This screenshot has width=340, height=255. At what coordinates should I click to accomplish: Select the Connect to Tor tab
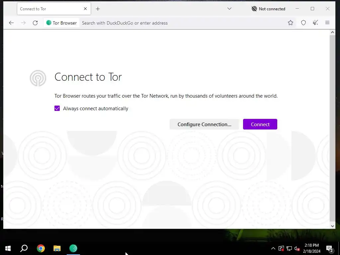[54, 9]
